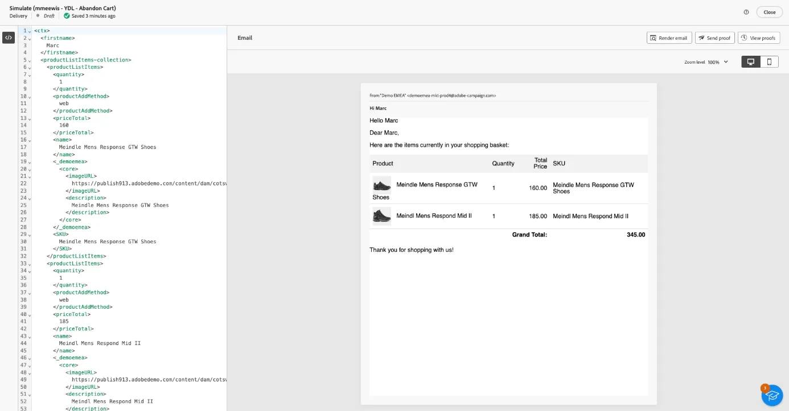The height and width of the screenshot is (411, 789).
Task: Click the Product column header
Action: pyautogui.click(x=383, y=164)
